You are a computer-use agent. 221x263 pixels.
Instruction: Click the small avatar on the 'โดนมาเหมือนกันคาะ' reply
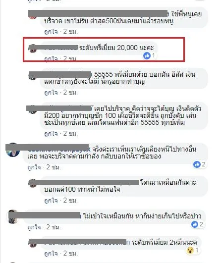33,183
